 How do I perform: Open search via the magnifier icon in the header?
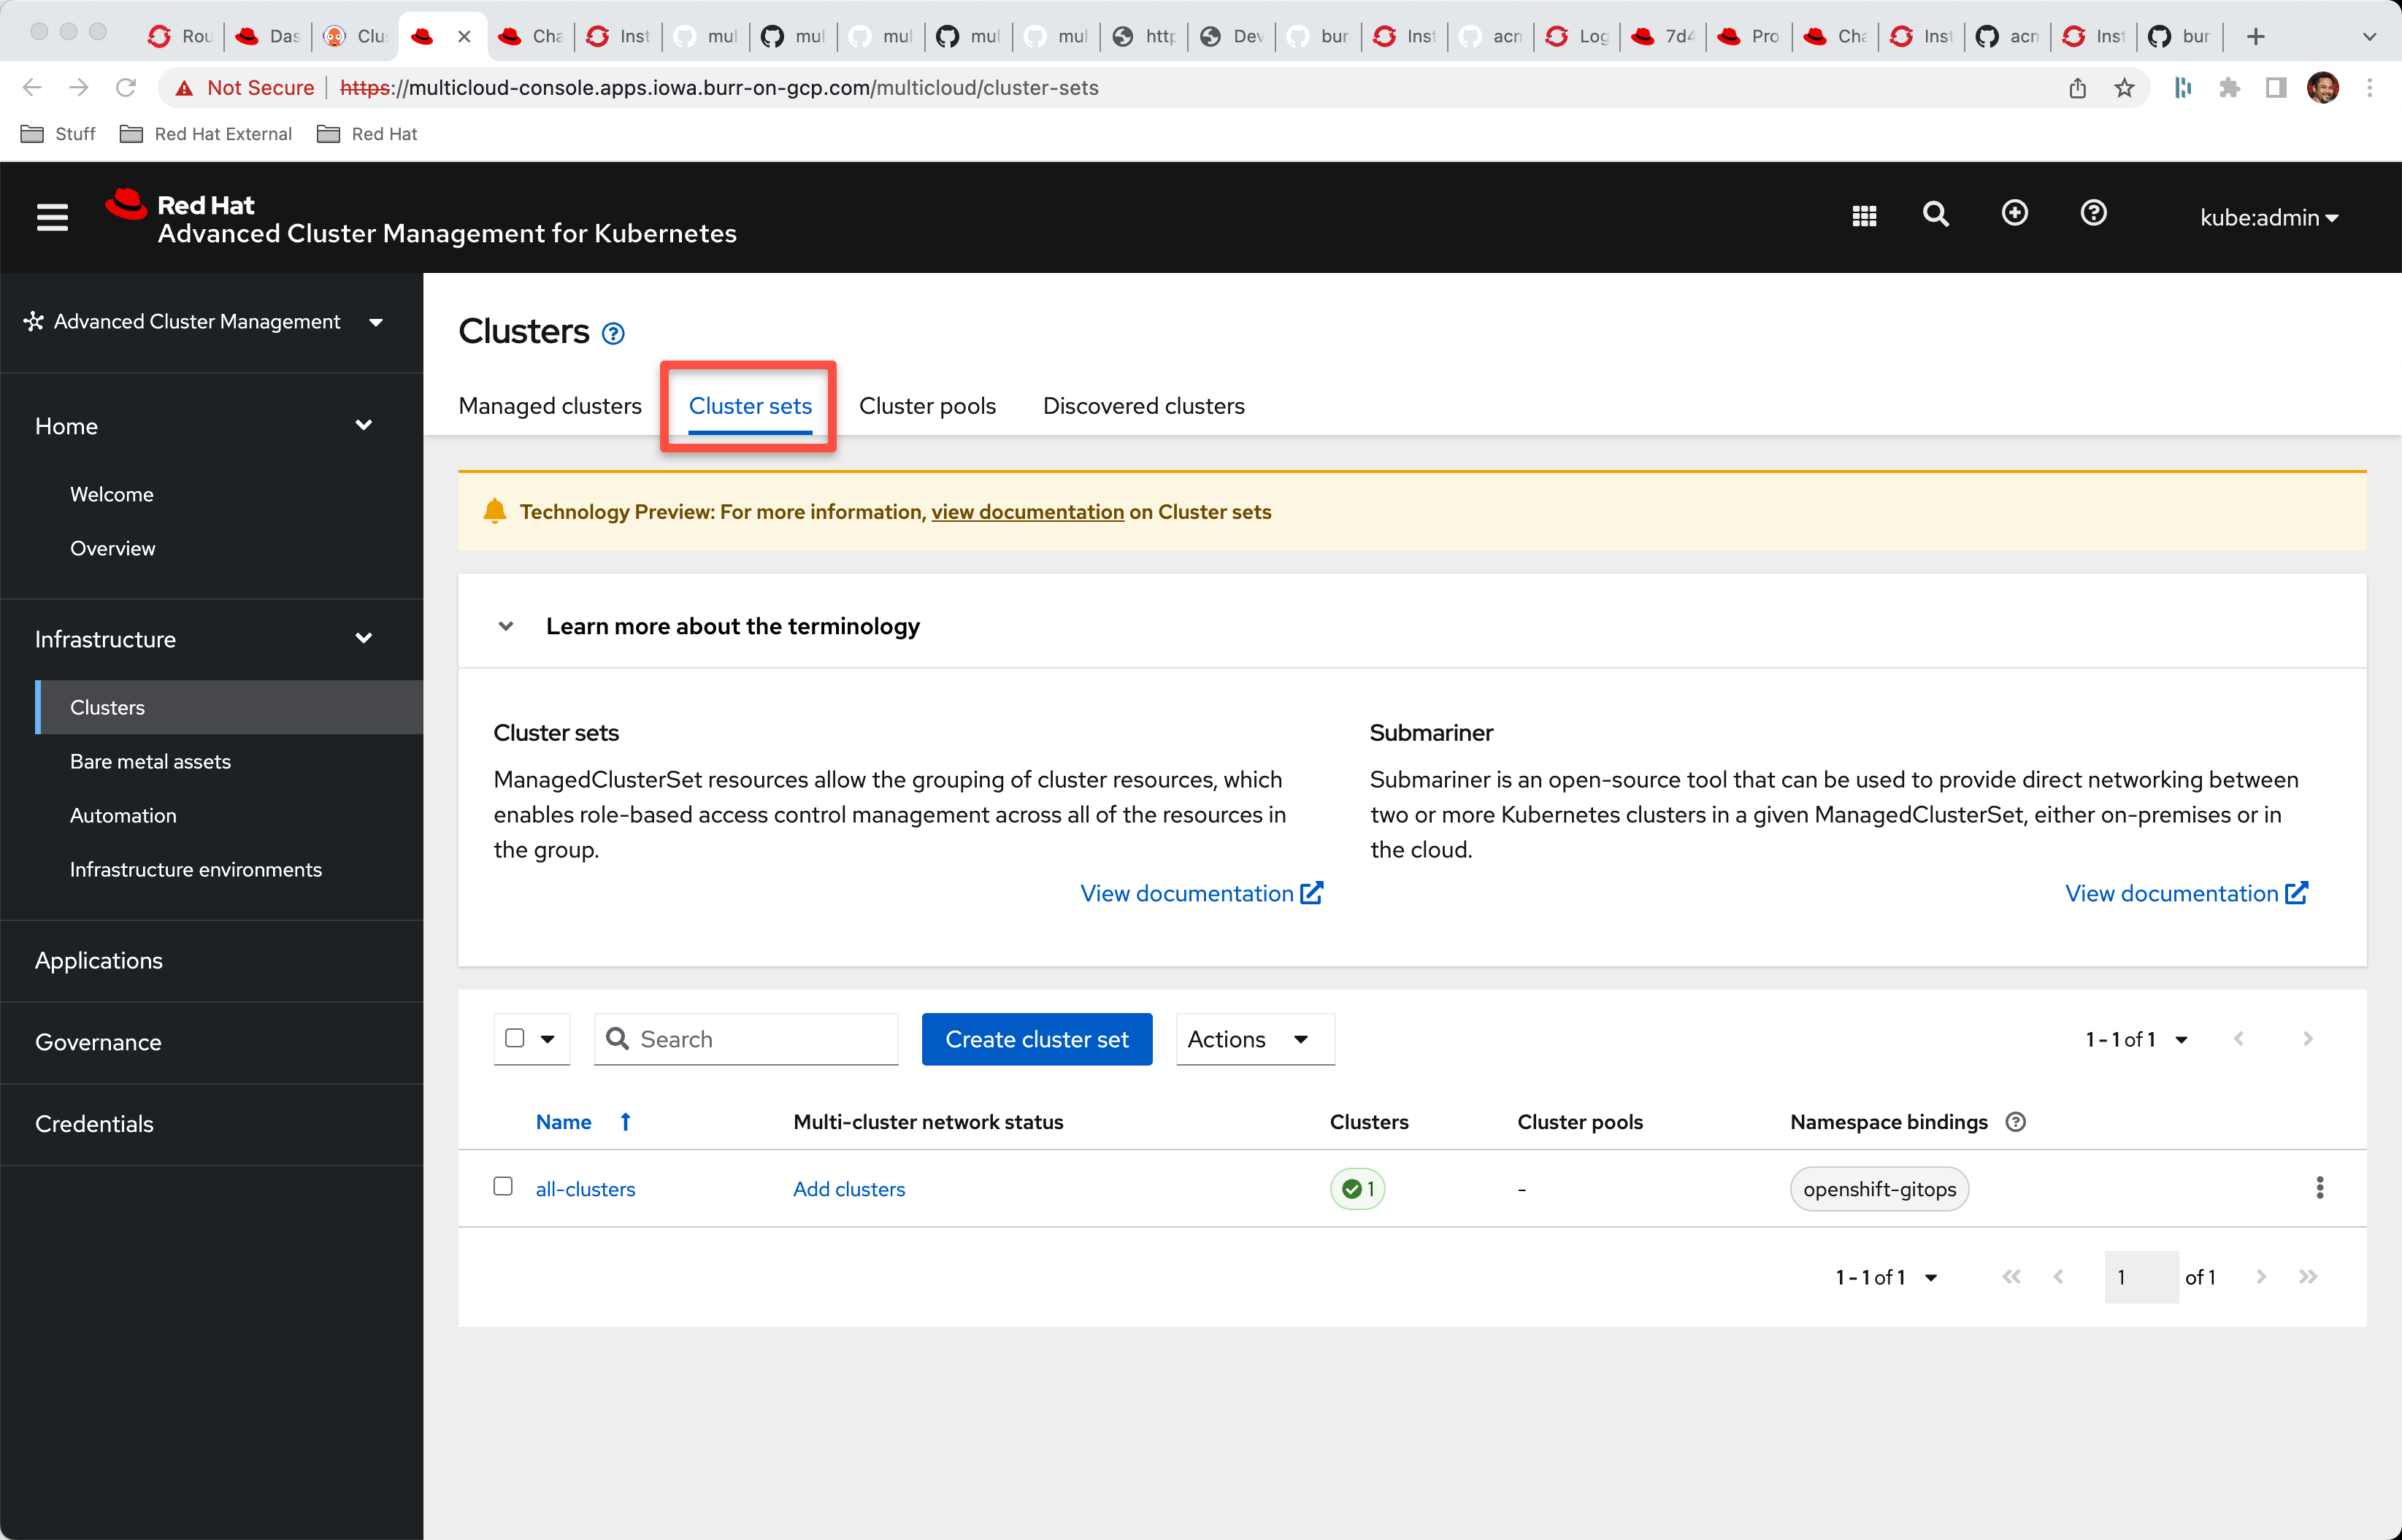click(x=1936, y=214)
